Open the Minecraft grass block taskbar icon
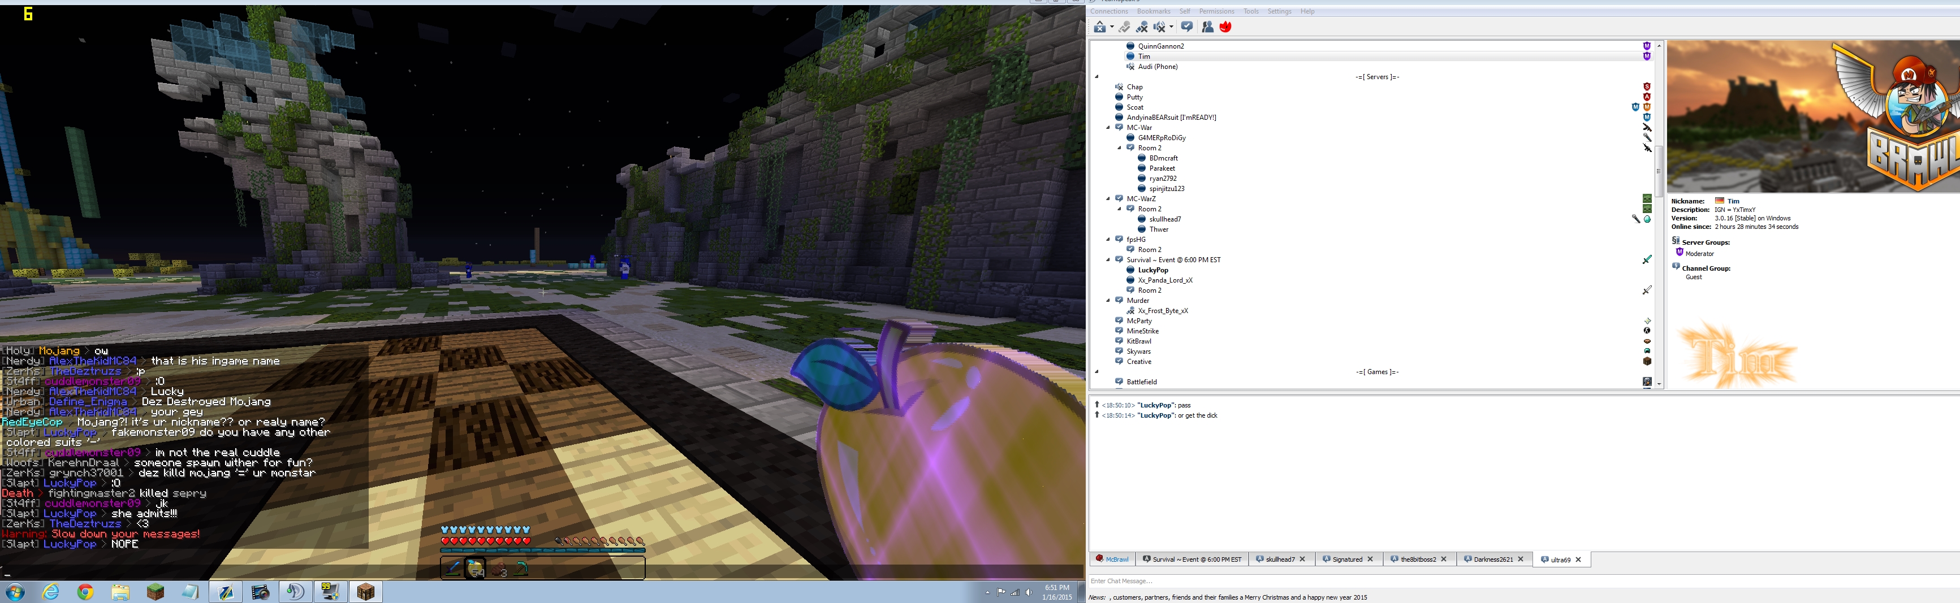 point(155,592)
